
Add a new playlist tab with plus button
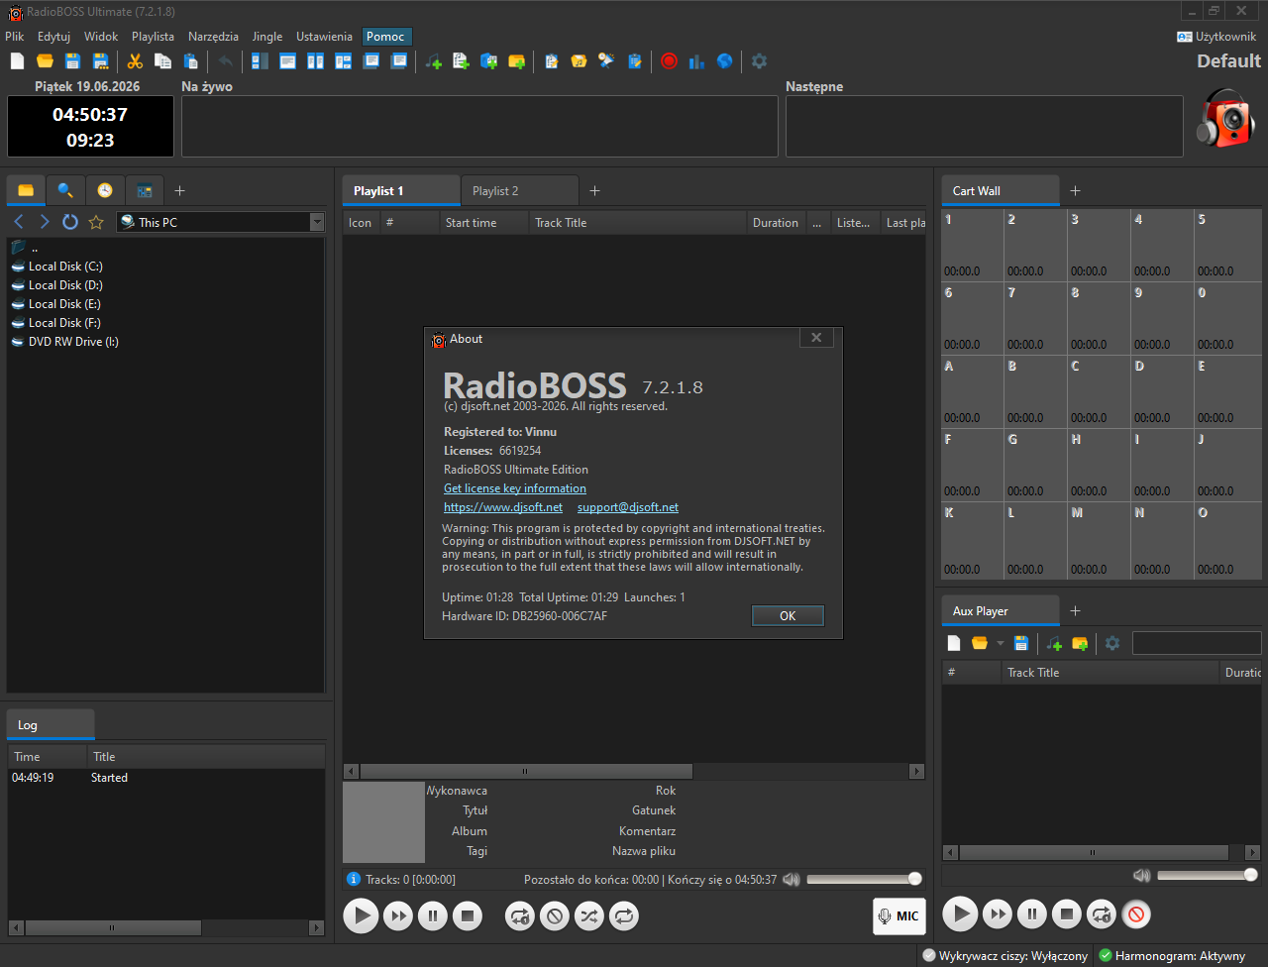(594, 190)
